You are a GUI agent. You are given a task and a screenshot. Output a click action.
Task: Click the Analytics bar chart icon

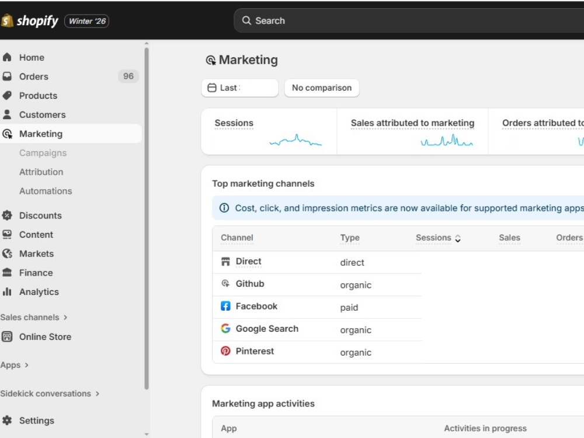7,292
